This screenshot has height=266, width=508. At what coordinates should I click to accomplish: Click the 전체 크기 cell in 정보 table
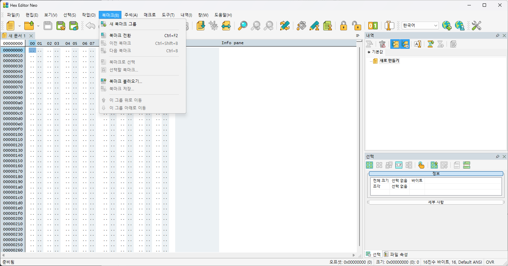pos(380,181)
